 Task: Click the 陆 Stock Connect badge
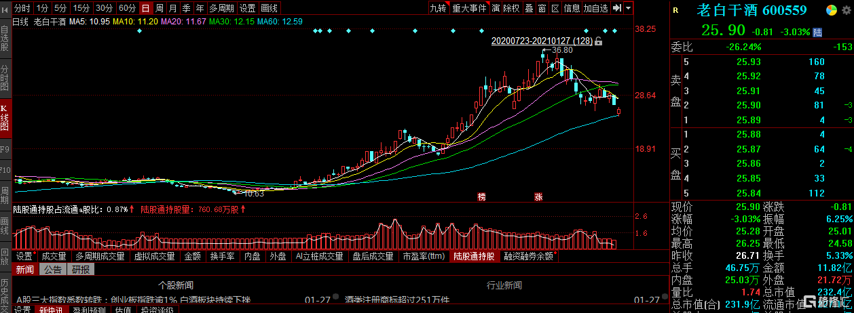(x=817, y=32)
